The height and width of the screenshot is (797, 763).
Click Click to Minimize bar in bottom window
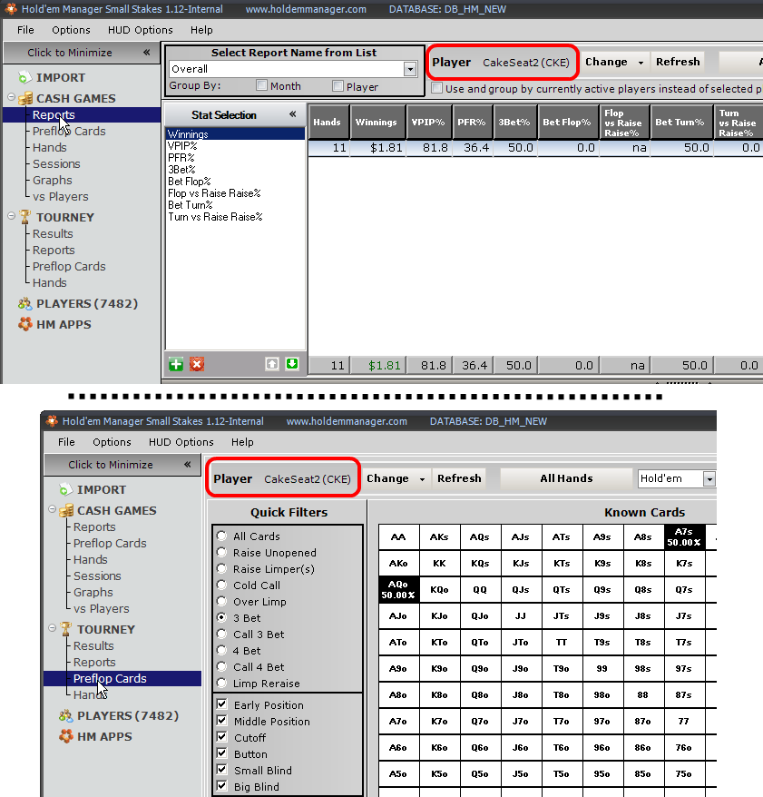122,465
